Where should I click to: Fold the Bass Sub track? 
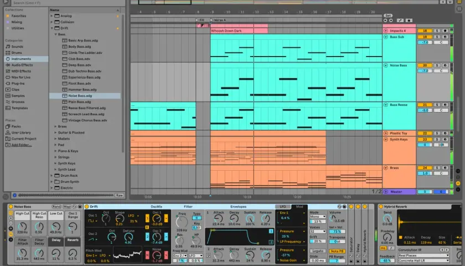[x=385, y=37]
